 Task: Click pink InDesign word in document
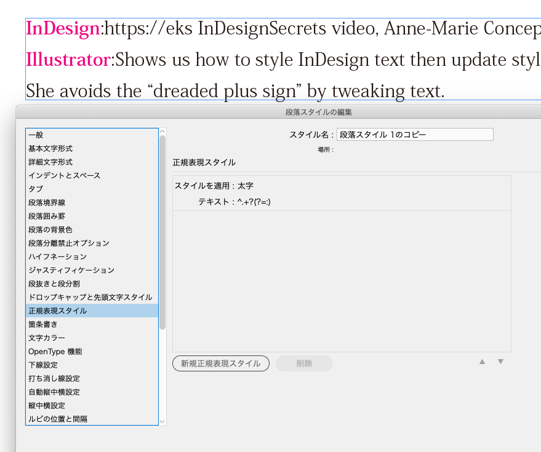tap(63, 28)
